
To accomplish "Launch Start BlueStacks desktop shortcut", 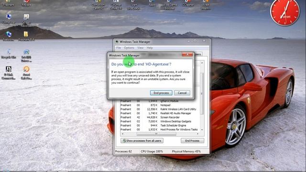I will pos(134,5).
